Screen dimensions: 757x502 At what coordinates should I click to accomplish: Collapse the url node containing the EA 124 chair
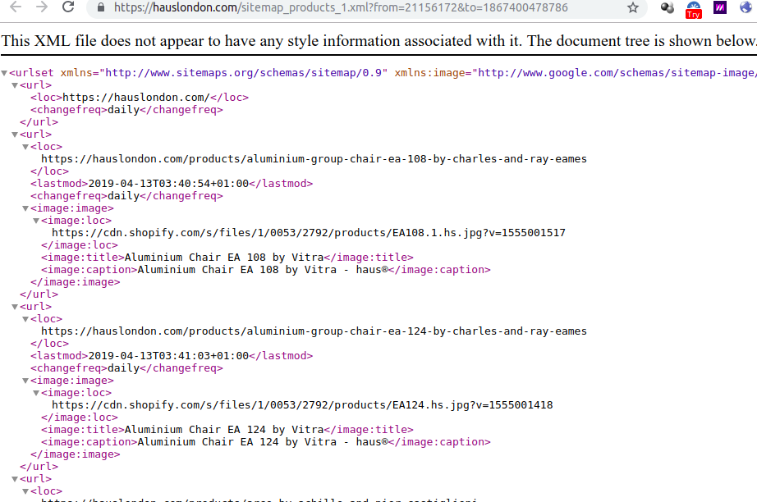[x=15, y=308]
